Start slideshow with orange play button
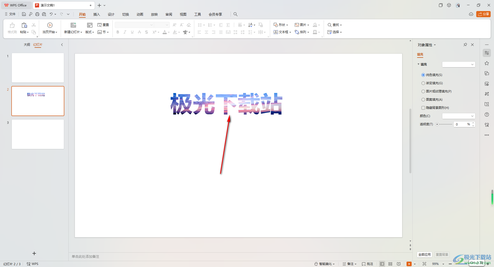Viewport: 494px width, 267px height. [x=409, y=264]
